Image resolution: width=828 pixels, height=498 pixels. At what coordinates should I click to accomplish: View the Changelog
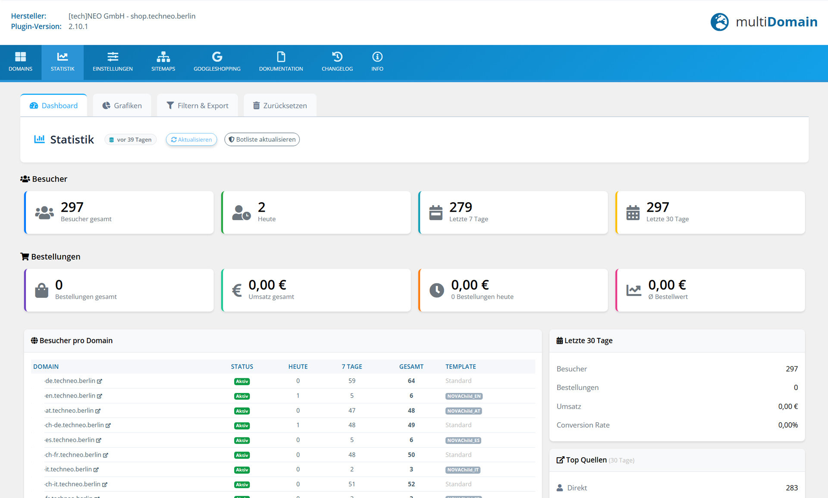coord(337,62)
